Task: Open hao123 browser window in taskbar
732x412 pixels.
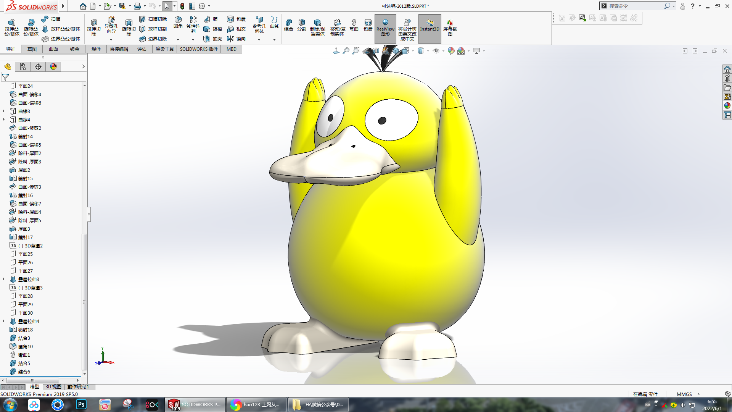Action: [257, 404]
